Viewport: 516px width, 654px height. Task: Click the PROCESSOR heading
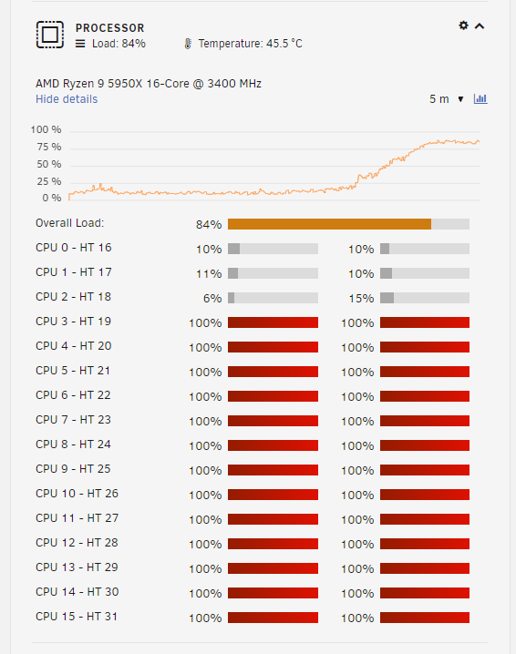(x=109, y=28)
